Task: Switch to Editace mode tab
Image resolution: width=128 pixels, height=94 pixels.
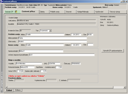Action: coord(18,90)
